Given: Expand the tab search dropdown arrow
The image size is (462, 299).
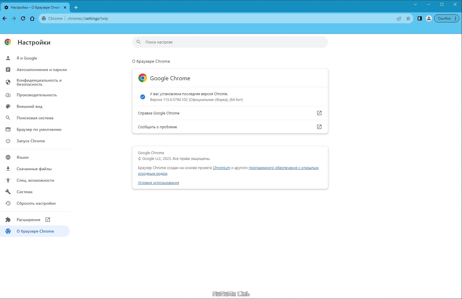Looking at the screenshot, I should coord(415,4).
